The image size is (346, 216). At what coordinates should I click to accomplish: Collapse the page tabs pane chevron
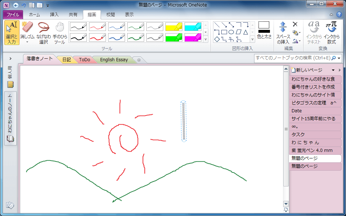340,70
